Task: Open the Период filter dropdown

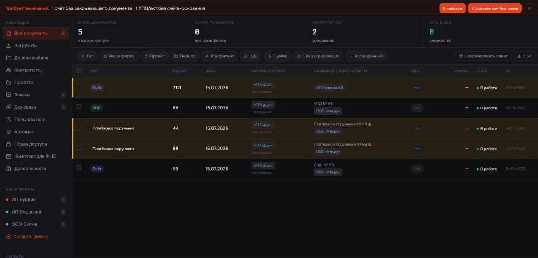Action: click(x=185, y=56)
